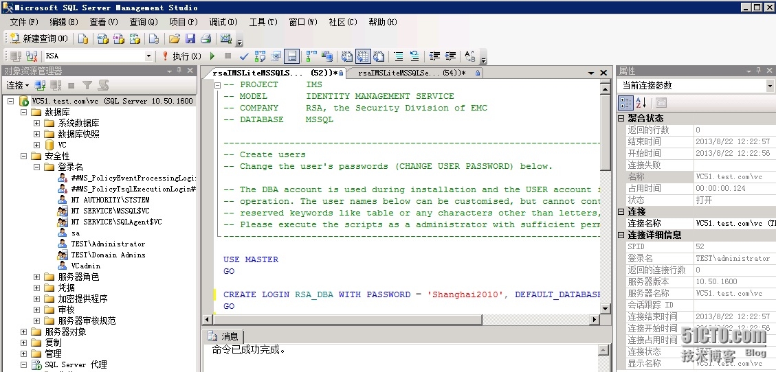Cancel executing query with stop square
Viewport: 776px width, 372px height.
pyautogui.click(x=228, y=56)
